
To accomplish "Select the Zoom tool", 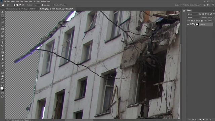I will pos(2,79).
